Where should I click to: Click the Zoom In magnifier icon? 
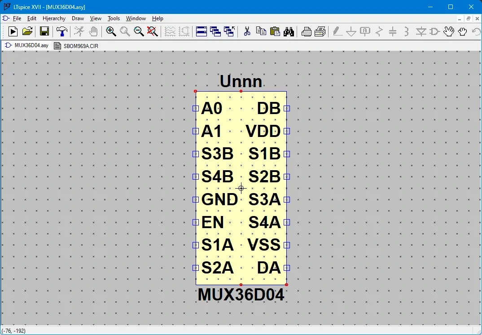point(111,31)
